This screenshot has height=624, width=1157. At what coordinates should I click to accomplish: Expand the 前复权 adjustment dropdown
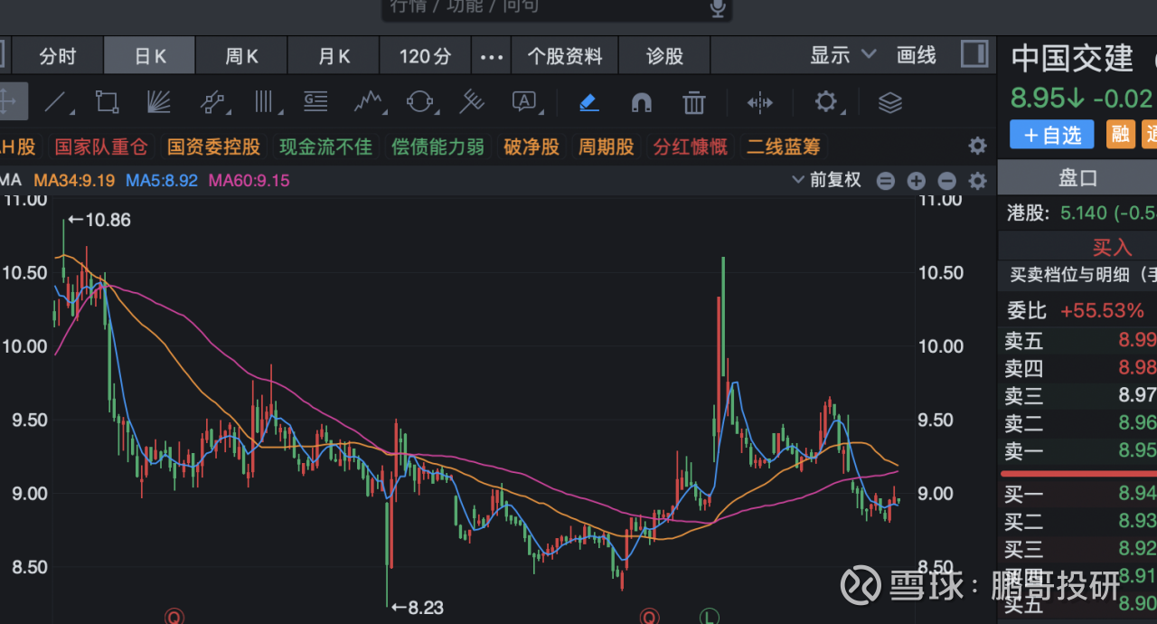pos(826,180)
